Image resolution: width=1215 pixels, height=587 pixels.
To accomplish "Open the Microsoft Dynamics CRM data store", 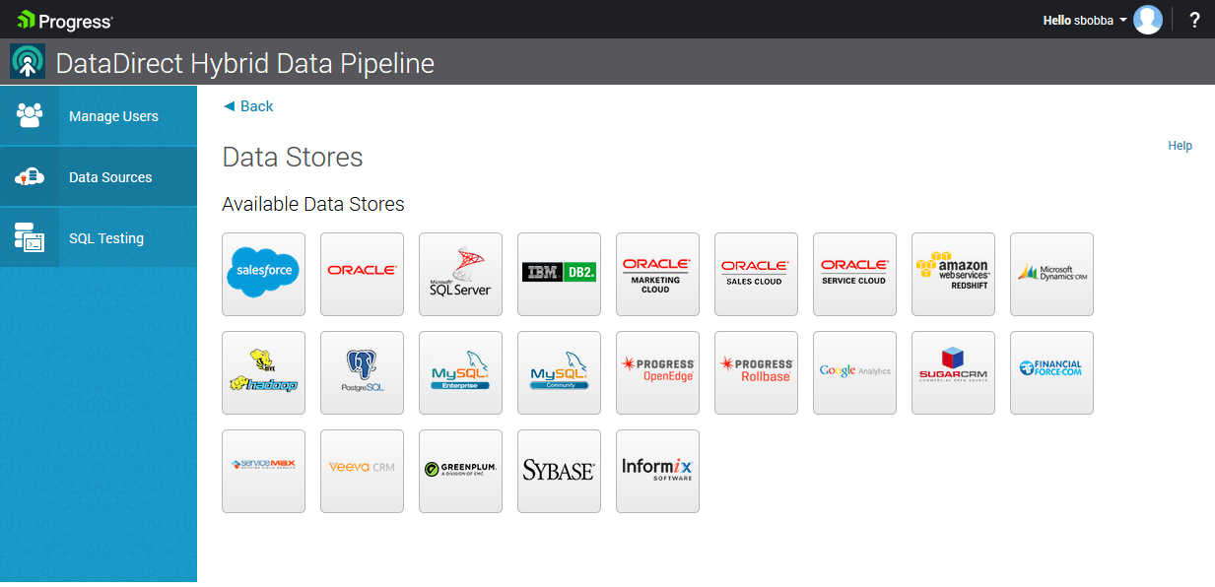I will point(1051,274).
